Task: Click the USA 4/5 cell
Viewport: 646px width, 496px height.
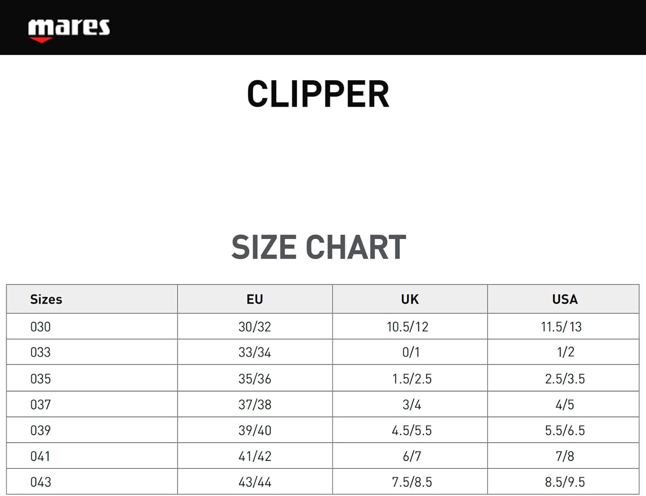Action: point(565,405)
